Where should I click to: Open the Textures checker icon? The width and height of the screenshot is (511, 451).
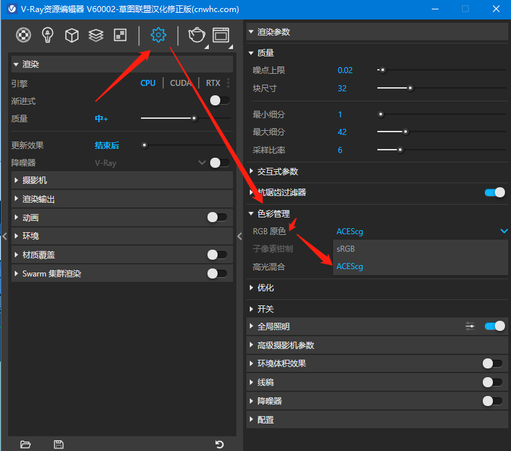pyautogui.click(x=120, y=35)
